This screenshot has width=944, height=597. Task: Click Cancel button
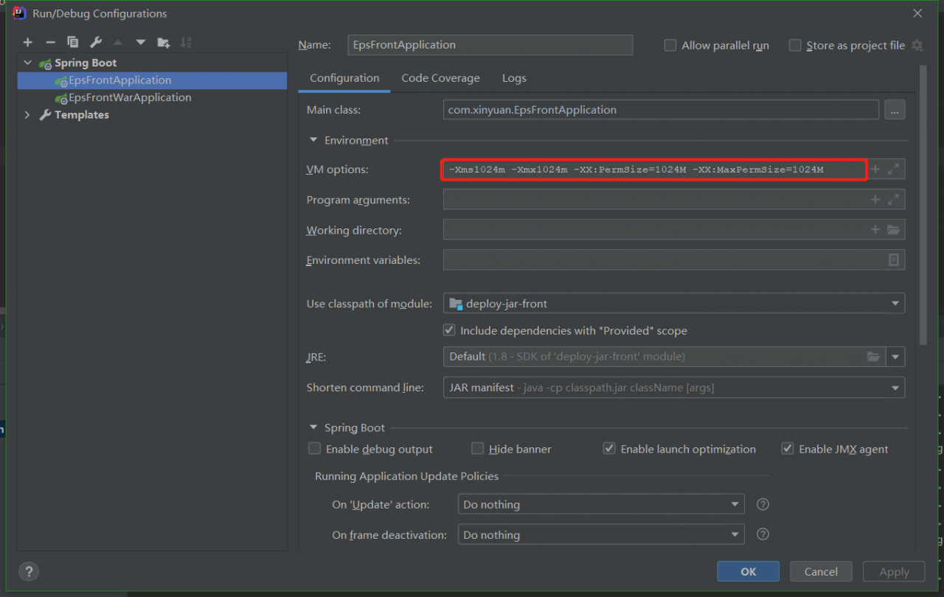coord(821,572)
